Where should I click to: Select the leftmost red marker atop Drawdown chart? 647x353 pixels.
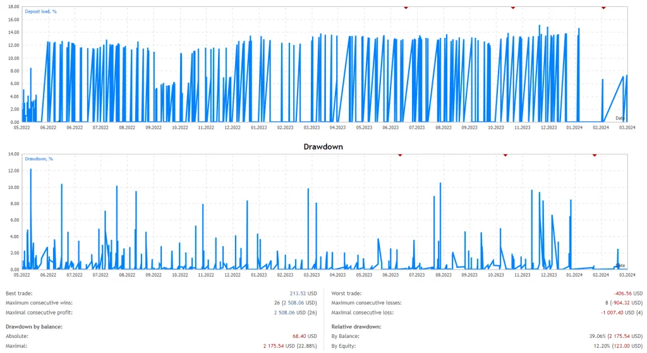click(399, 153)
